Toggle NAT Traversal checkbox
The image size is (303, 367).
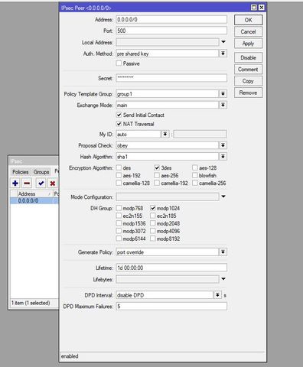pyautogui.click(x=119, y=124)
